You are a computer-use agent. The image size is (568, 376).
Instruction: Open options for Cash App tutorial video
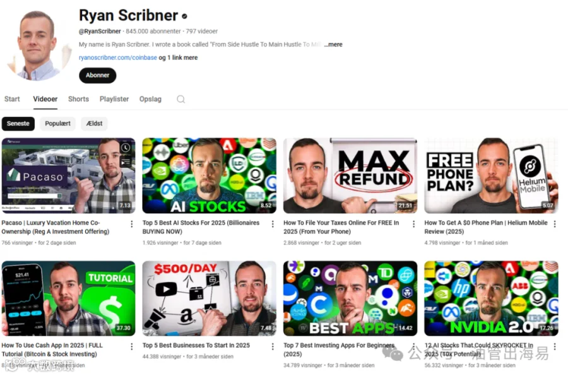tap(131, 346)
